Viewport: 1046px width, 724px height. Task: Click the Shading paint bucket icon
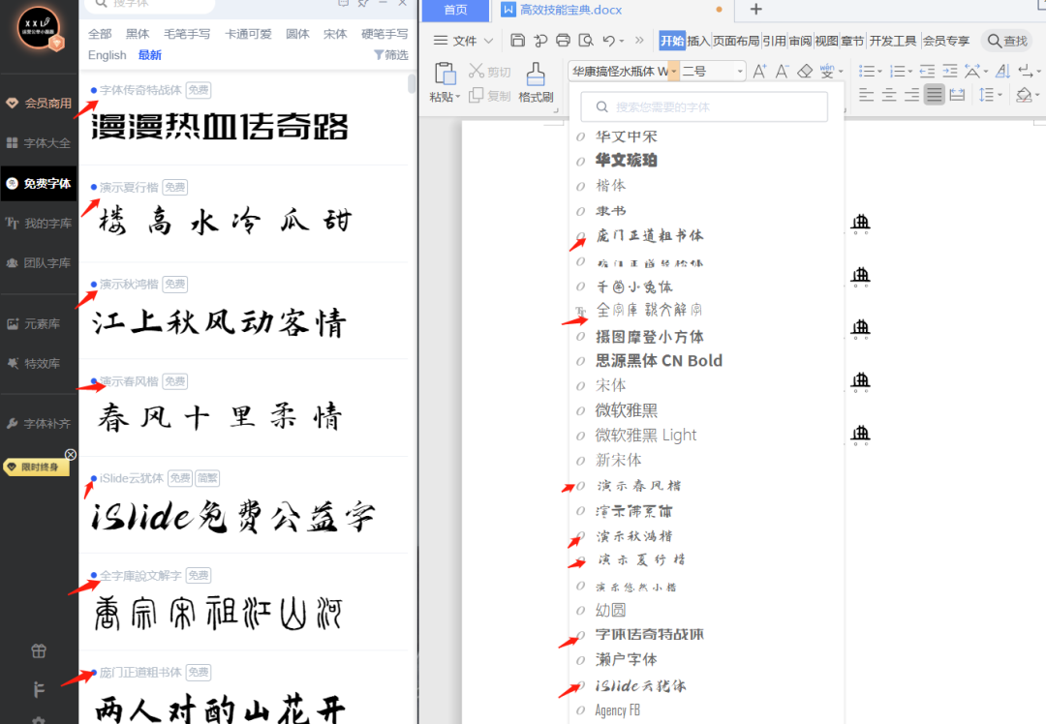click(1024, 95)
